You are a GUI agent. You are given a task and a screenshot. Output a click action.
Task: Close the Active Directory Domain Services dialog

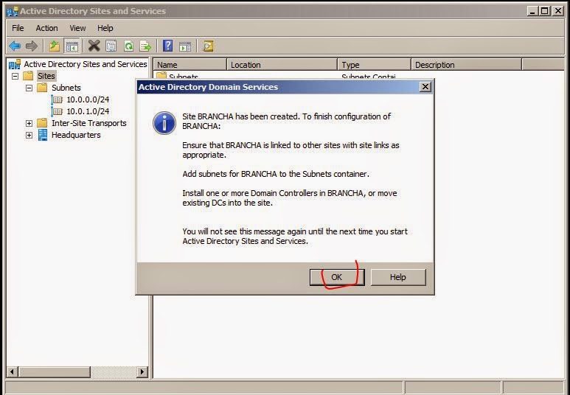pos(425,87)
